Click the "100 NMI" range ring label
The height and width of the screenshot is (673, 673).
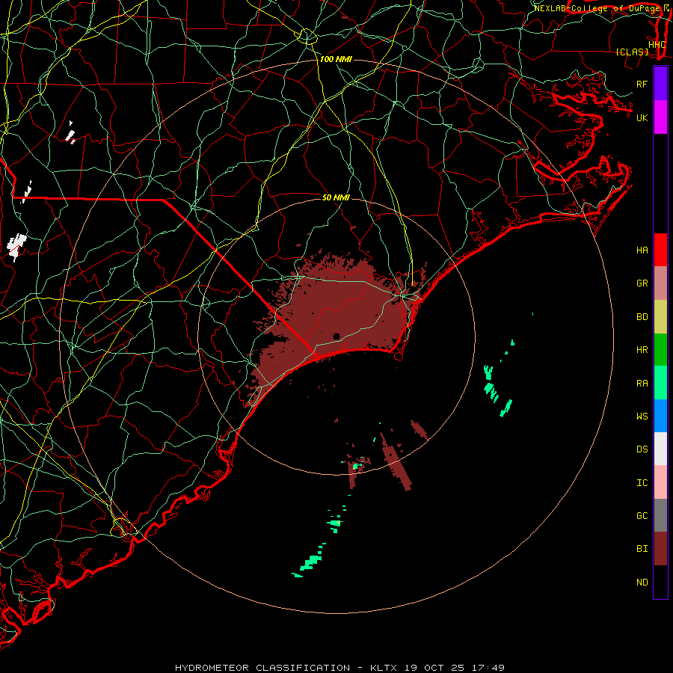pyautogui.click(x=336, y=59)
